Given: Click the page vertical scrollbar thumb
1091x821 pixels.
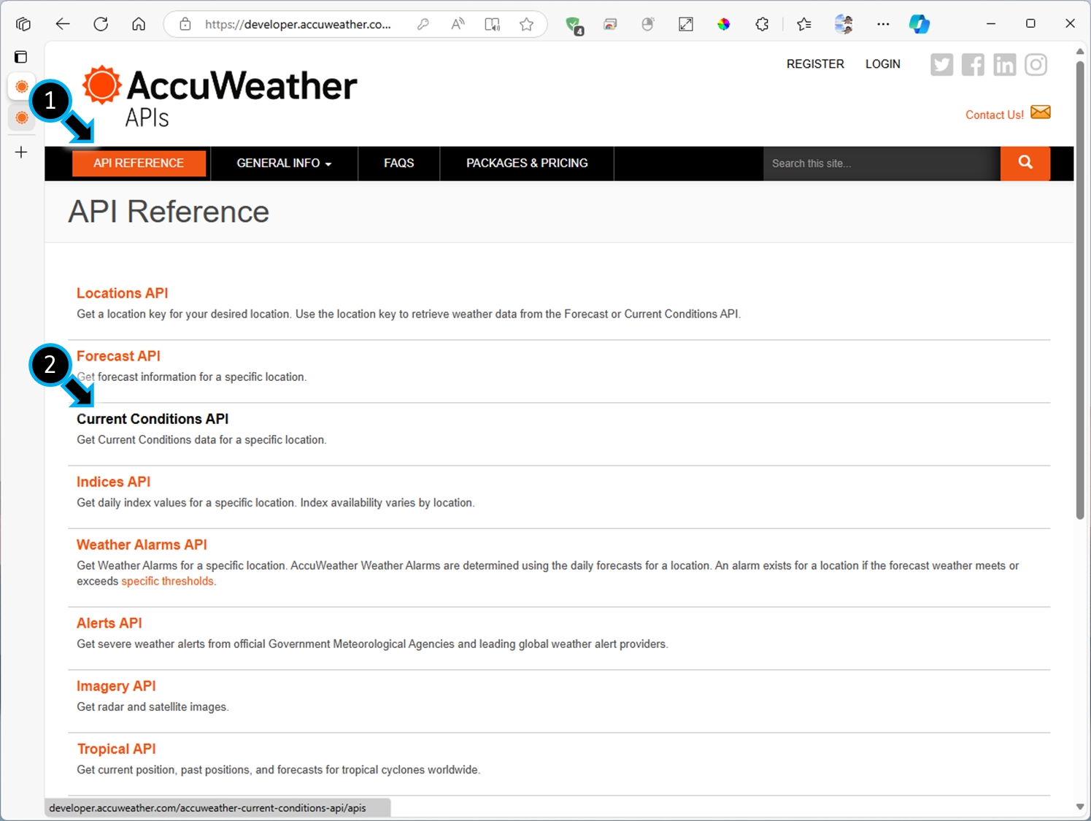Looking at the screenshot, I should (1080, 290).
